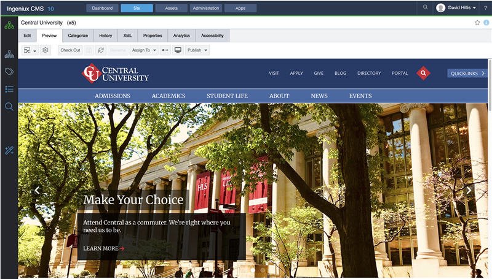Open the BLOG link

click(341, 73)
